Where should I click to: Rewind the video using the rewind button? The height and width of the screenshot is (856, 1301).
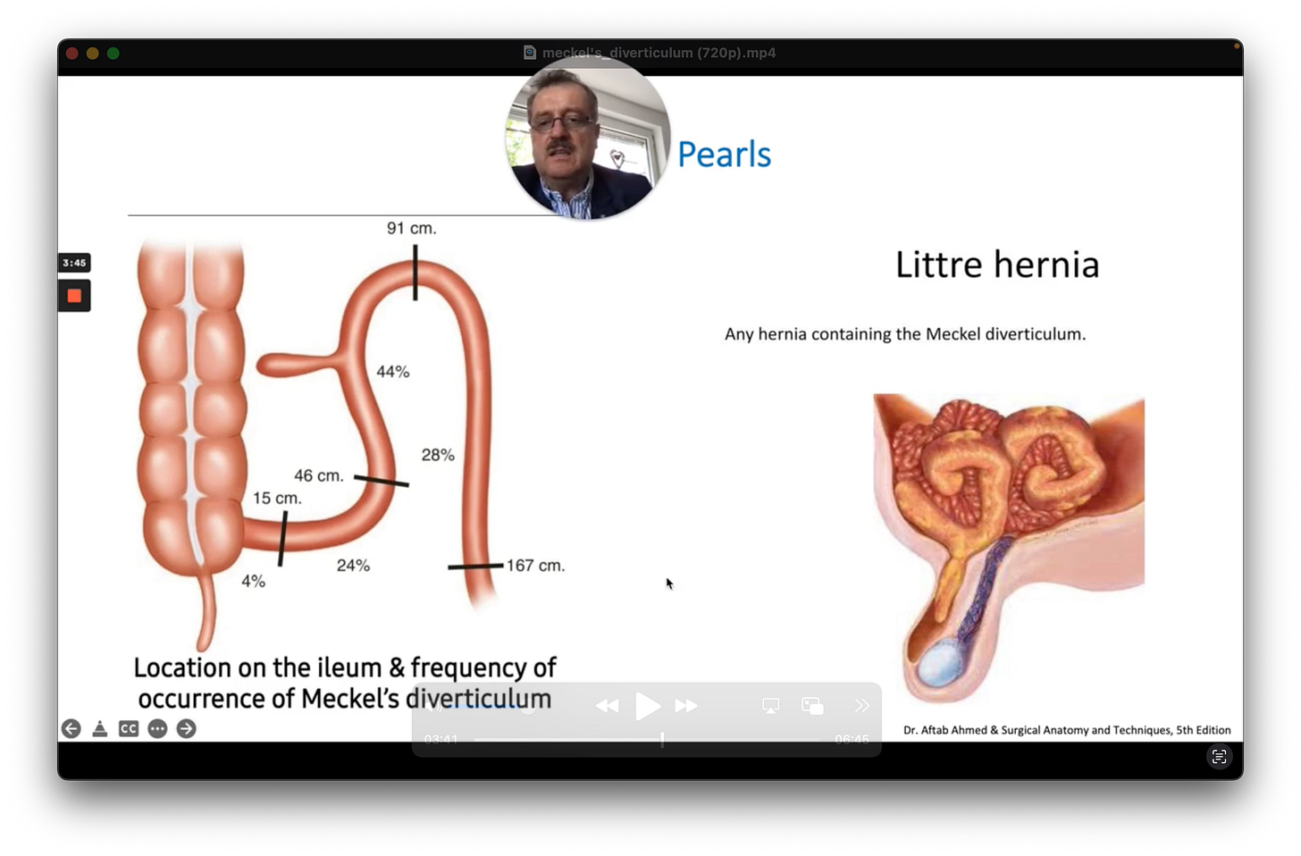[608, 706]
